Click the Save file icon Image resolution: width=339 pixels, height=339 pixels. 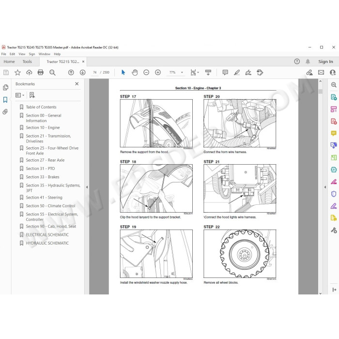point(6,73)
